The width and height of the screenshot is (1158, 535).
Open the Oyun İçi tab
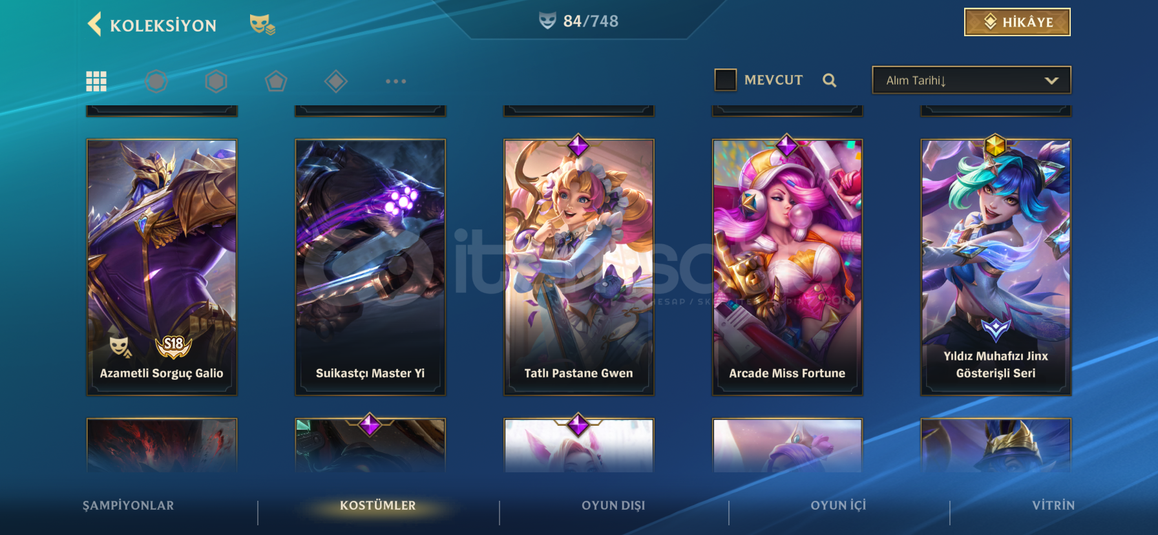point(838,505)
